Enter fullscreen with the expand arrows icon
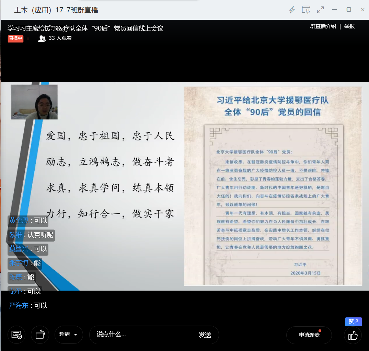The height and width of the screenshot is (351, 369). 320,10
